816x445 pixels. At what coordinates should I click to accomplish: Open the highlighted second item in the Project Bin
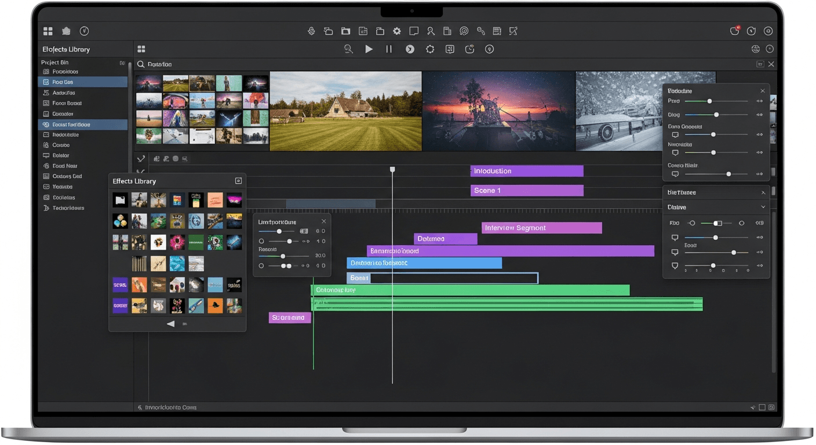coord(82,82)
